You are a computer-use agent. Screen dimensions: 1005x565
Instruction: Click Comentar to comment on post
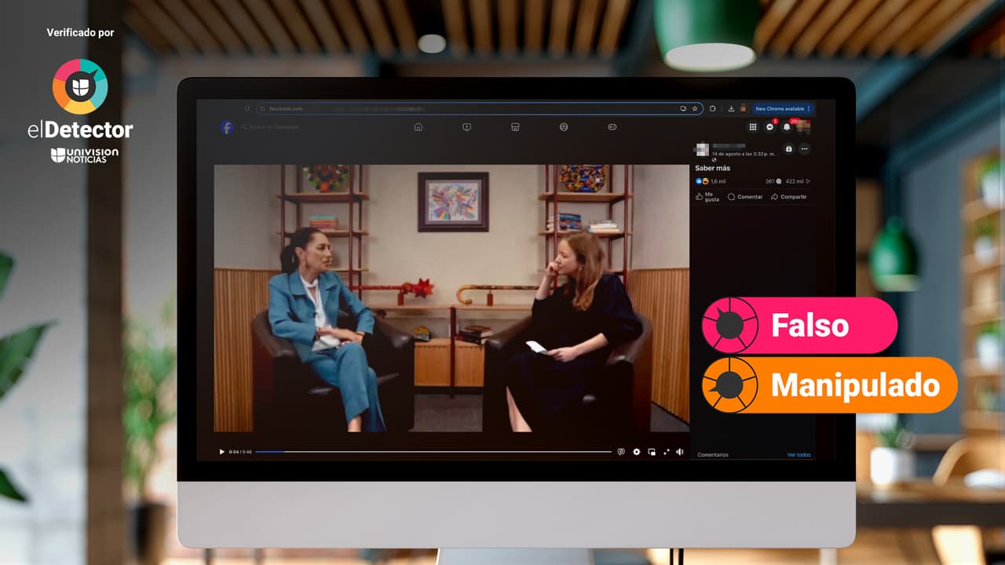745,197
